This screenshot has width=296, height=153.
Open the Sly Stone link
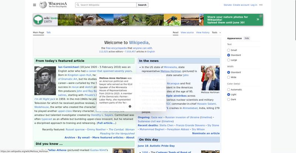[x=213, y=125]
